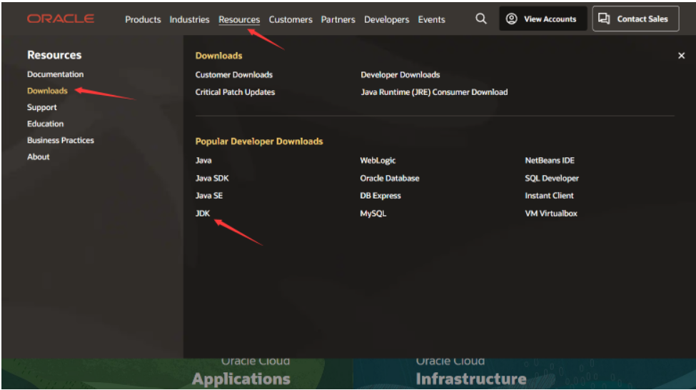Select the Resources menu item
Image resolution: width=696 pixels, height=390 pixels.
(x=239, y=20)
